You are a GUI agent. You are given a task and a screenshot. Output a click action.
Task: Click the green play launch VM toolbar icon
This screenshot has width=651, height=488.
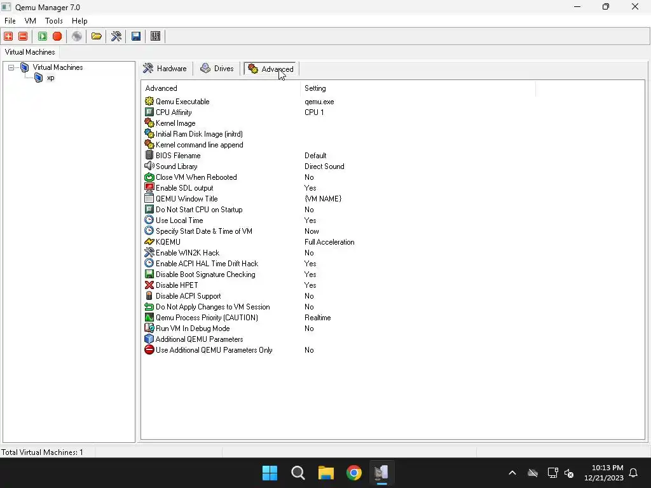click(43, 36)
